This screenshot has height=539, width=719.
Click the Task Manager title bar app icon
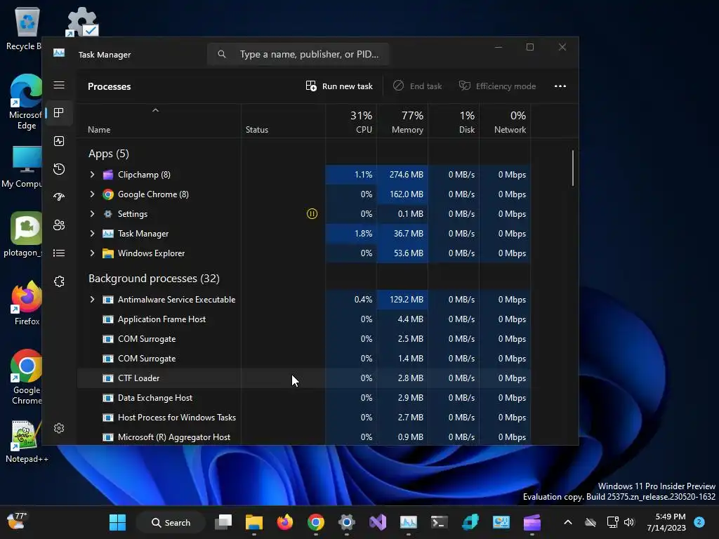coord(59,53)
